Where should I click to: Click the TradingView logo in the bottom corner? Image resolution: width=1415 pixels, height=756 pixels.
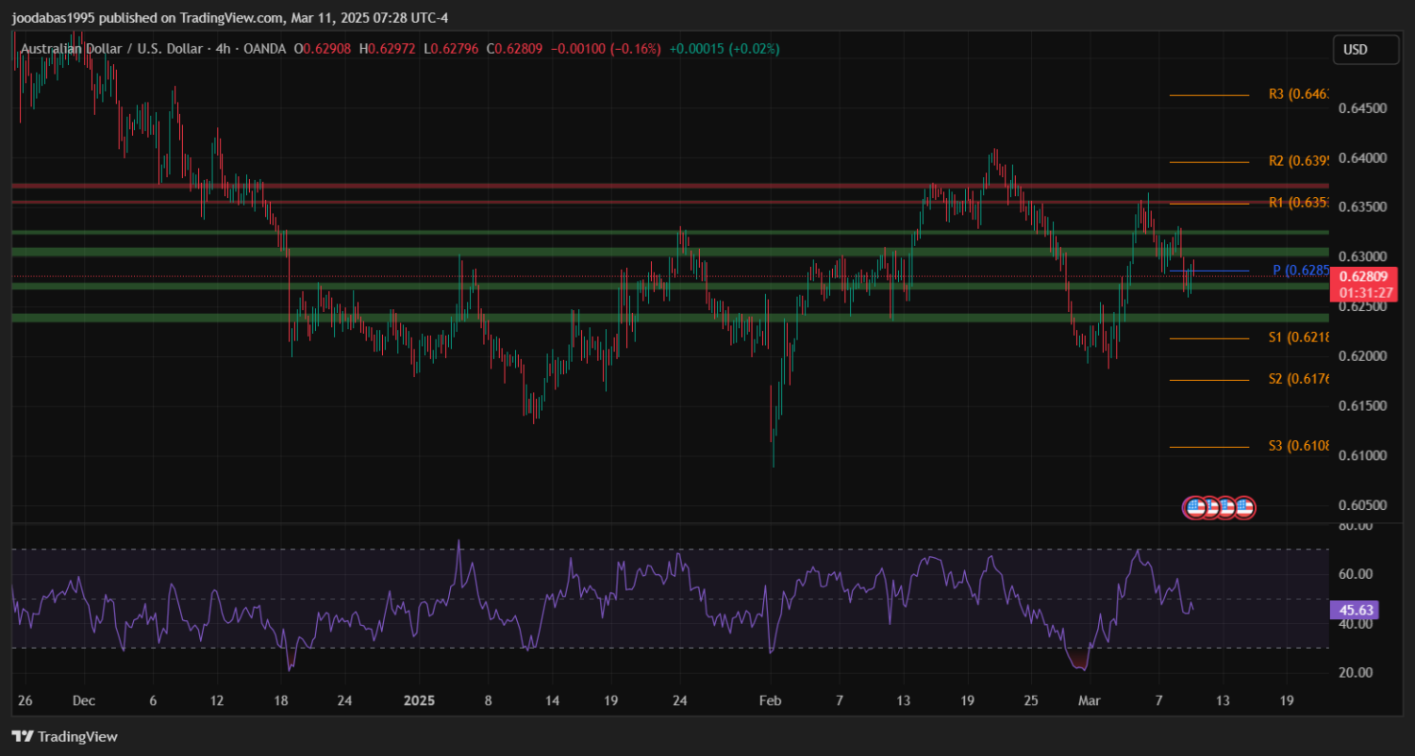pos(64,736)
